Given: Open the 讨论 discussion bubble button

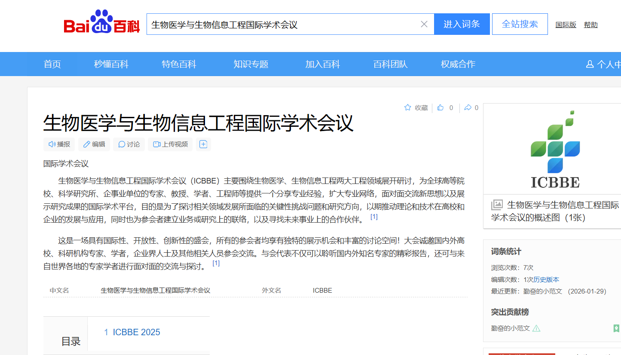Looking at the screenshot, I should coord(129,144).
